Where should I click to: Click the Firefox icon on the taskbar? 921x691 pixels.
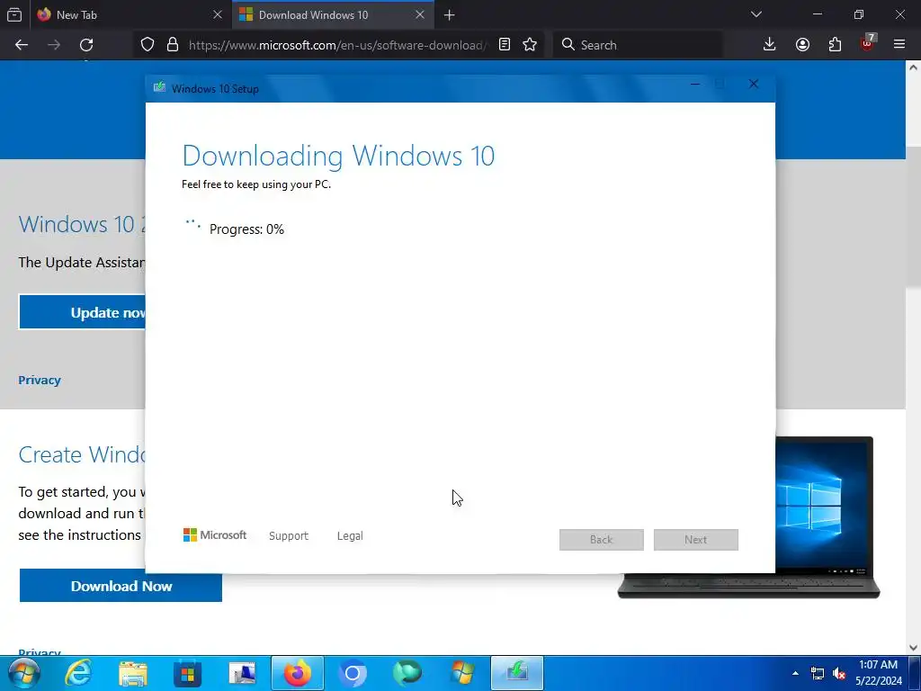point(297,673)
